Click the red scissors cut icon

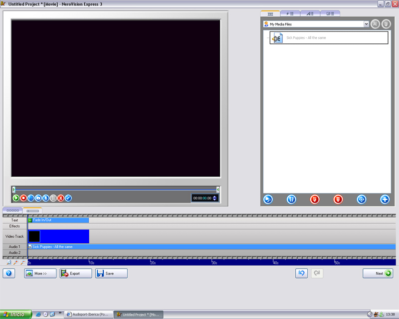coord(60,198)
